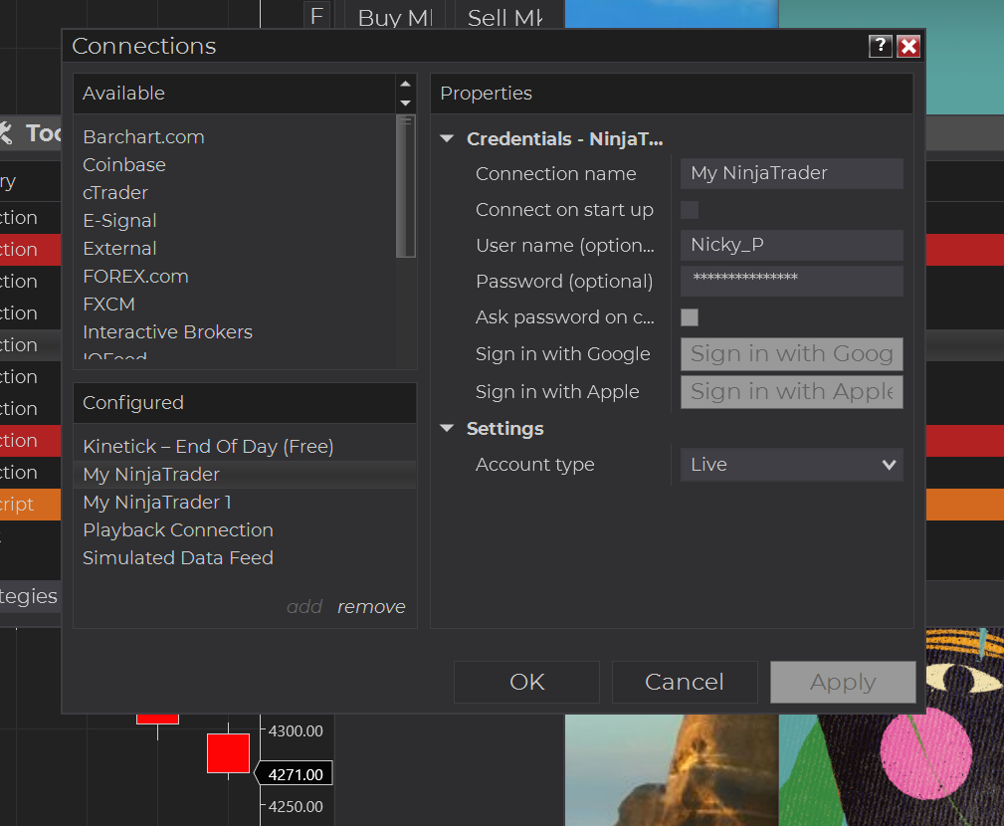Click the Available list scrollbar
This screenshot has width=1004, height=826.
point(405,189)
